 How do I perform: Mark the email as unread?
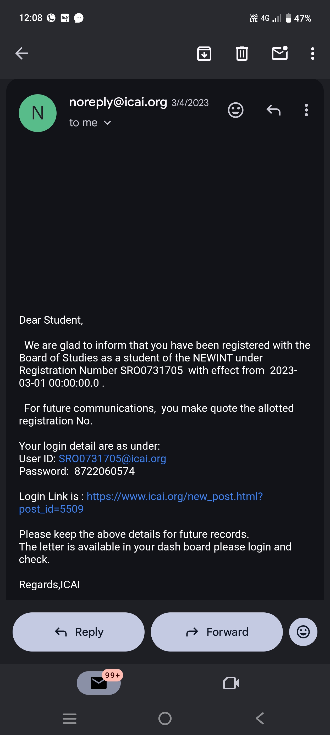(280, 53)
